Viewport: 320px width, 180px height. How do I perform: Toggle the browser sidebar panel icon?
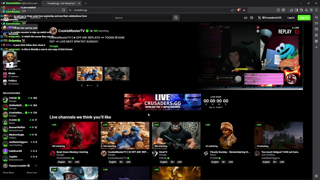[x=296, y=10]
